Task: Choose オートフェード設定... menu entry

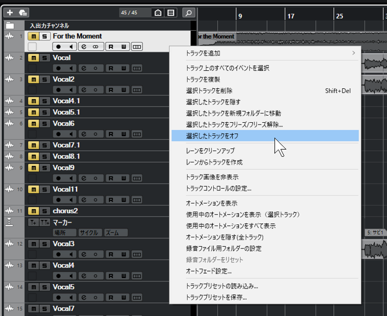Action: (x=265, y=271)
